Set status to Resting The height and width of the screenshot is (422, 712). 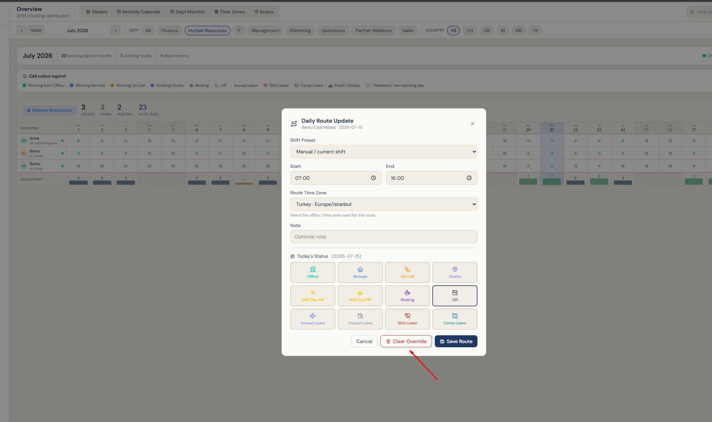[407, 295]
